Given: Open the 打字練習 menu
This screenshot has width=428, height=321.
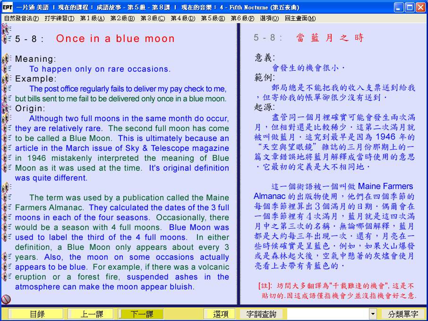Looking at the screenshot, I should point(59,18).
